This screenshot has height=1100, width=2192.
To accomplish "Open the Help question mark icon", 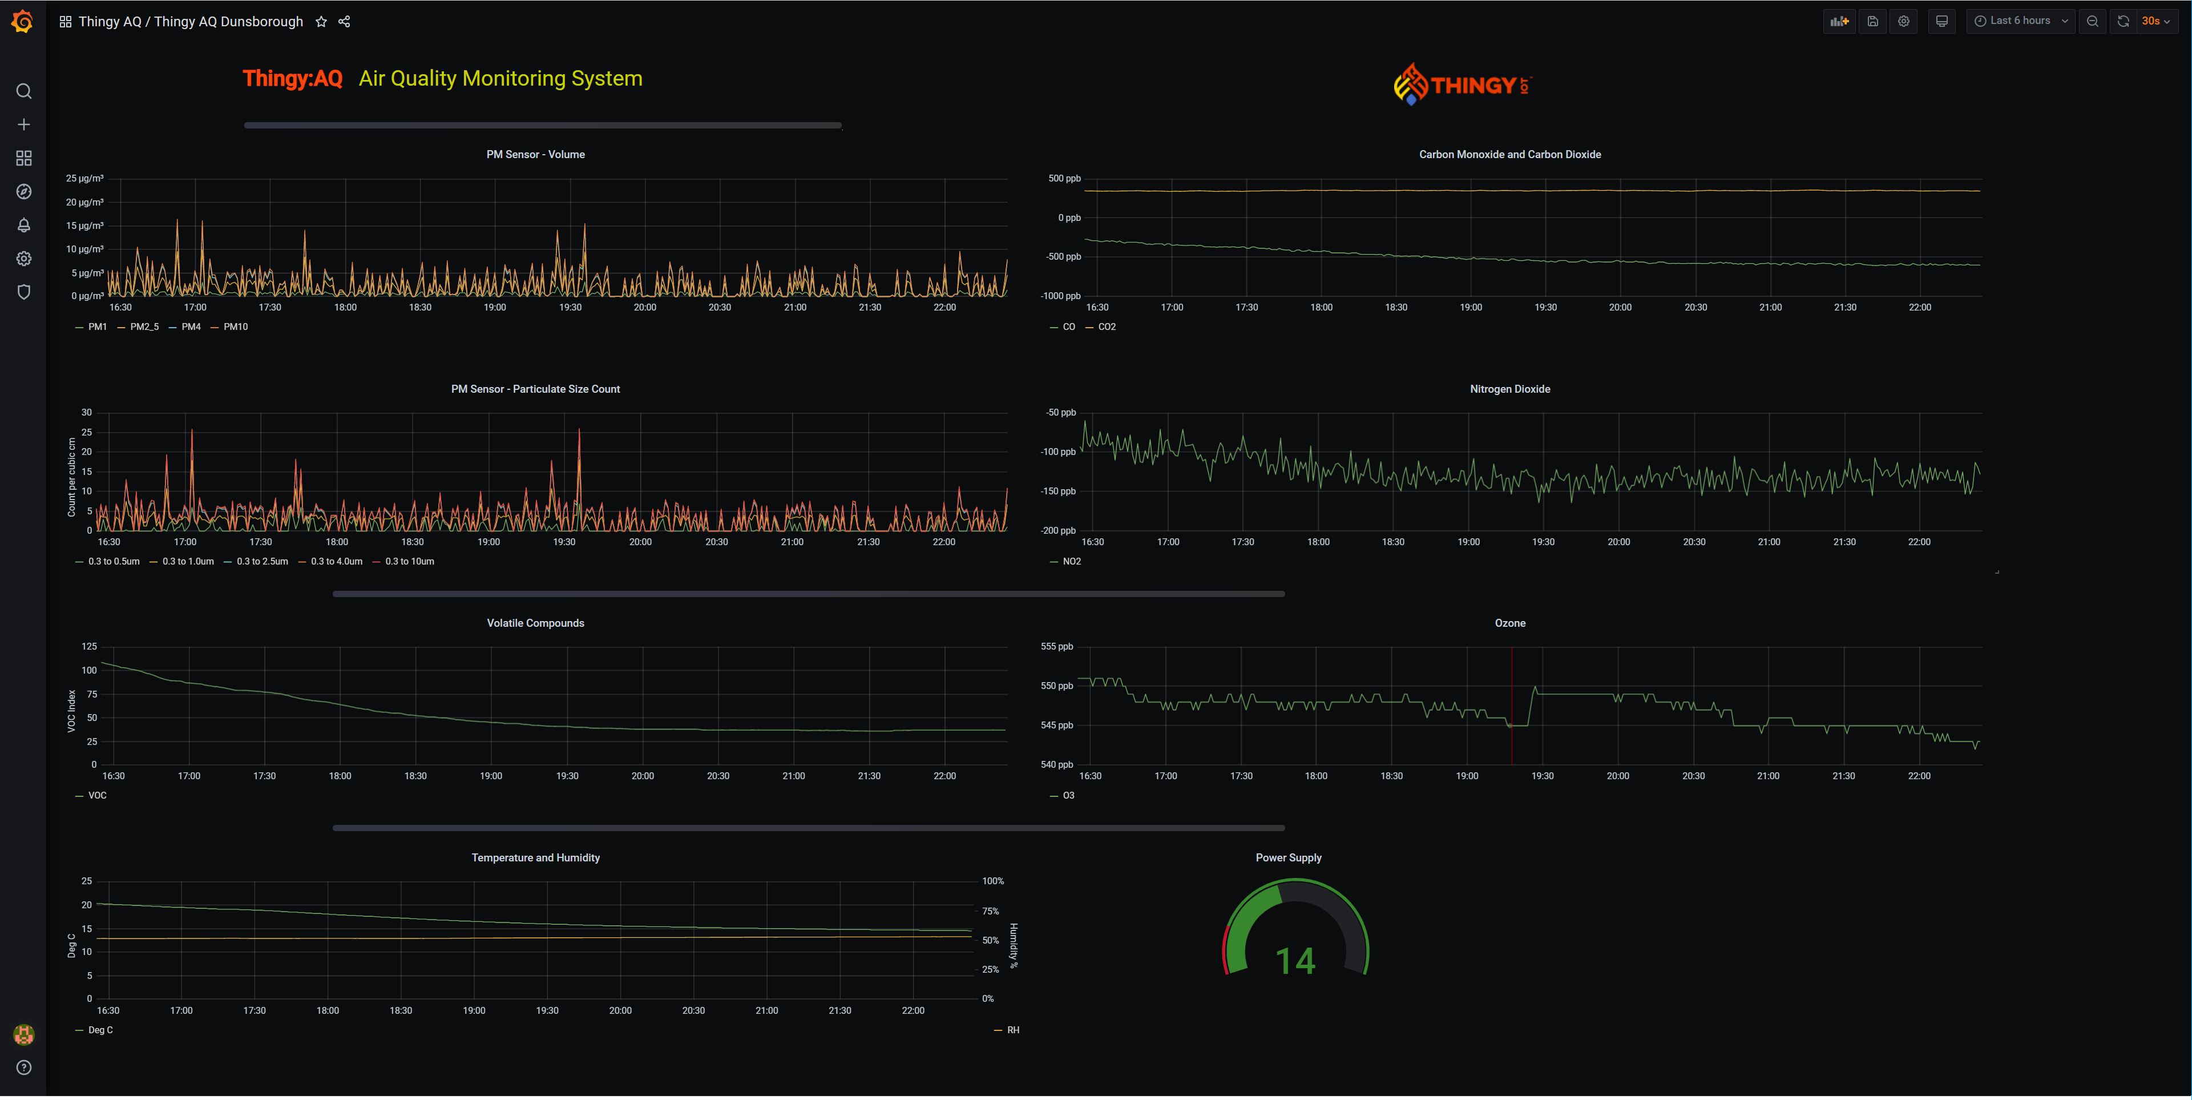I will [24, 1067].
